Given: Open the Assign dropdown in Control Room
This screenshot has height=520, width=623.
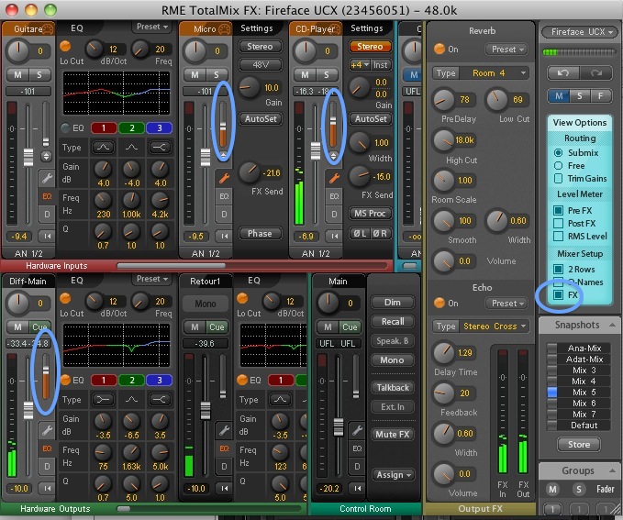Looking at the screenshot, I should coord(393,475).
